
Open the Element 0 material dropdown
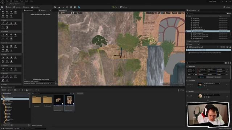pos(212,95)
